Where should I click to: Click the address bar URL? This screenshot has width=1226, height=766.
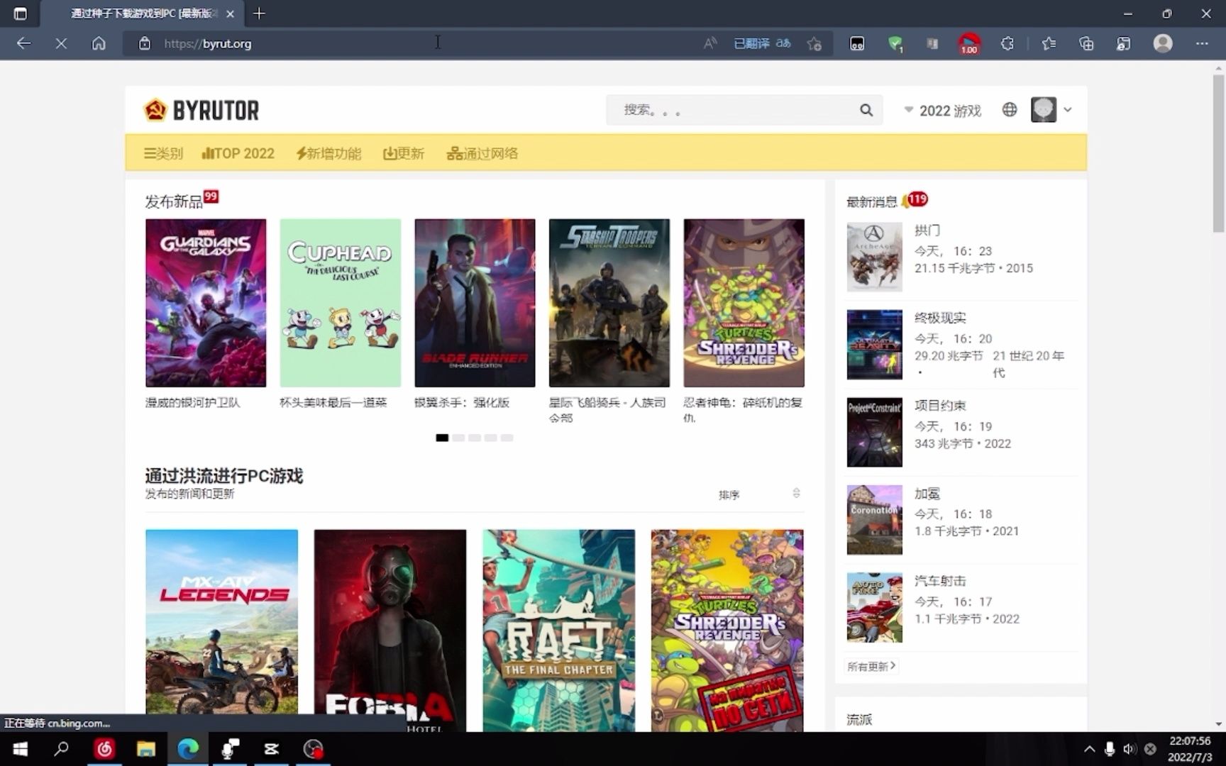[208, 43]
